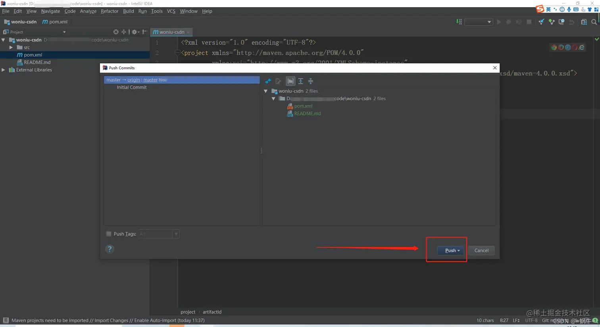This screenshot has width=600, height=327.
Task: Expand External Libraries node
Action: (4, 70)
